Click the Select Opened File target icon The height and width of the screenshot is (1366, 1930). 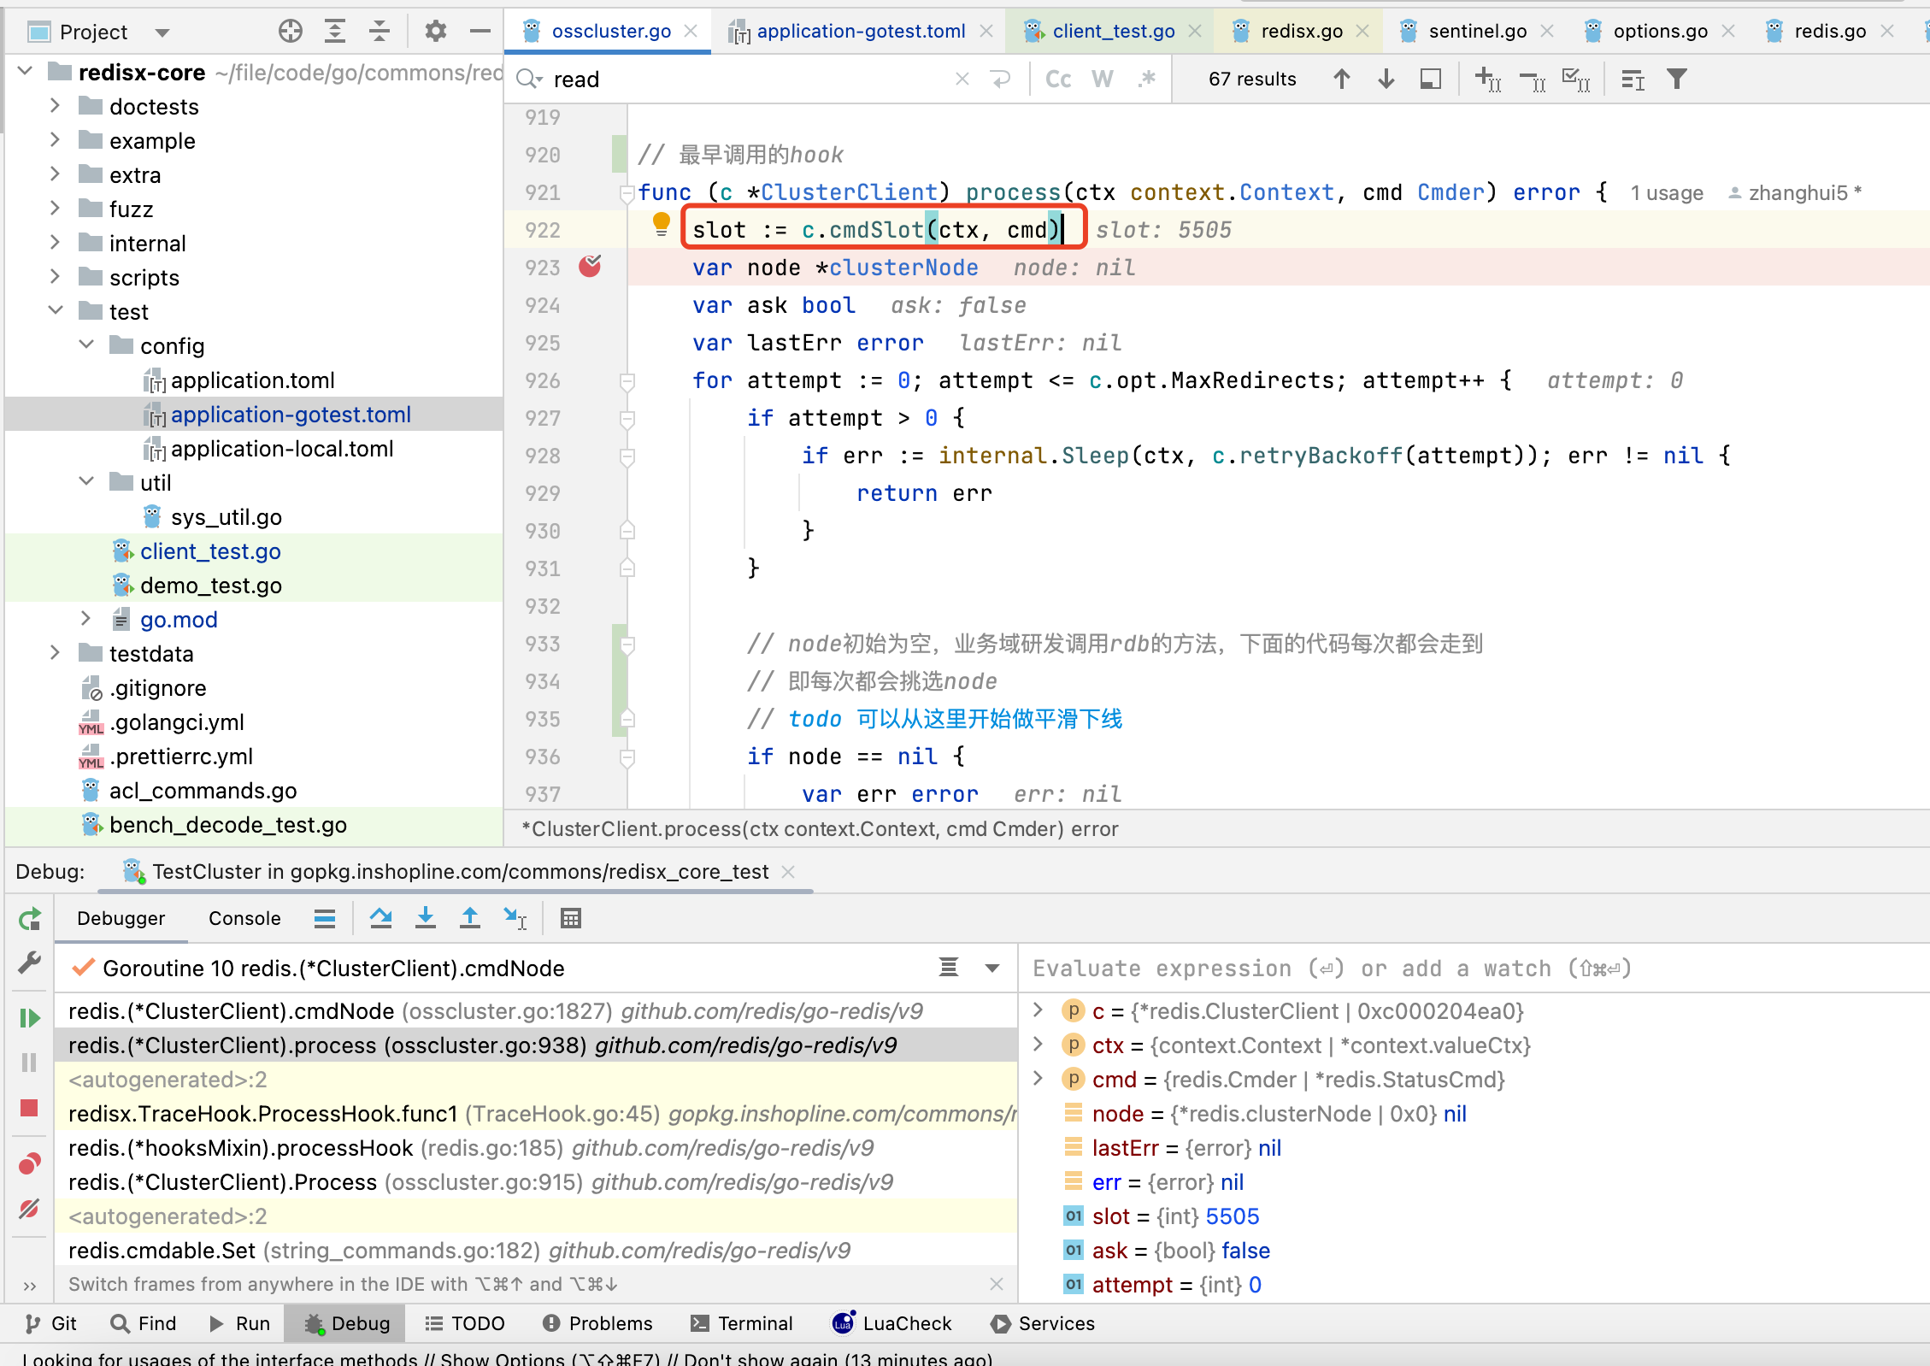(x=291, y=32)
